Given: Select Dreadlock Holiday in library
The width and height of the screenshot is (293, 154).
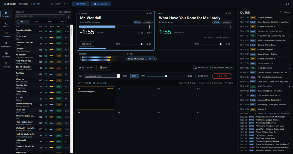Looking at the screenshot, I should point(42,31).
